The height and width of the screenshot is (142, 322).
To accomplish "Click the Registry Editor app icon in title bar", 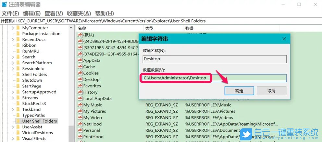I will coord(4,5).
